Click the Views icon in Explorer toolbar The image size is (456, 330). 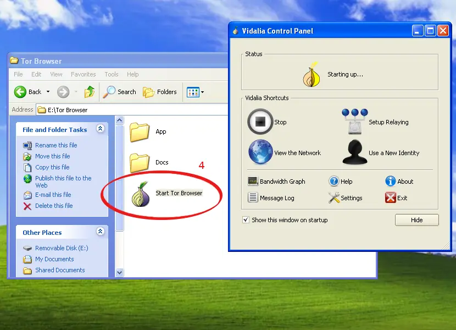click(193, 92)
